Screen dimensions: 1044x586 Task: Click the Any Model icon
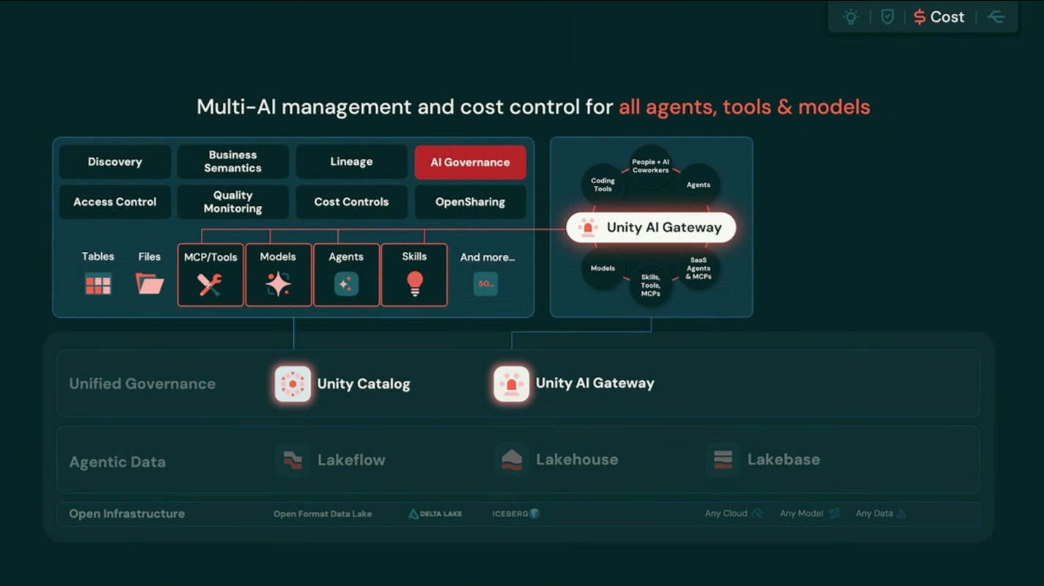coord(834,513)
